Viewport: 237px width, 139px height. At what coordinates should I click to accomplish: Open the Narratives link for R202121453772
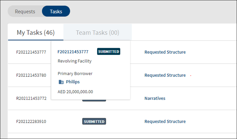pos(155,98)
